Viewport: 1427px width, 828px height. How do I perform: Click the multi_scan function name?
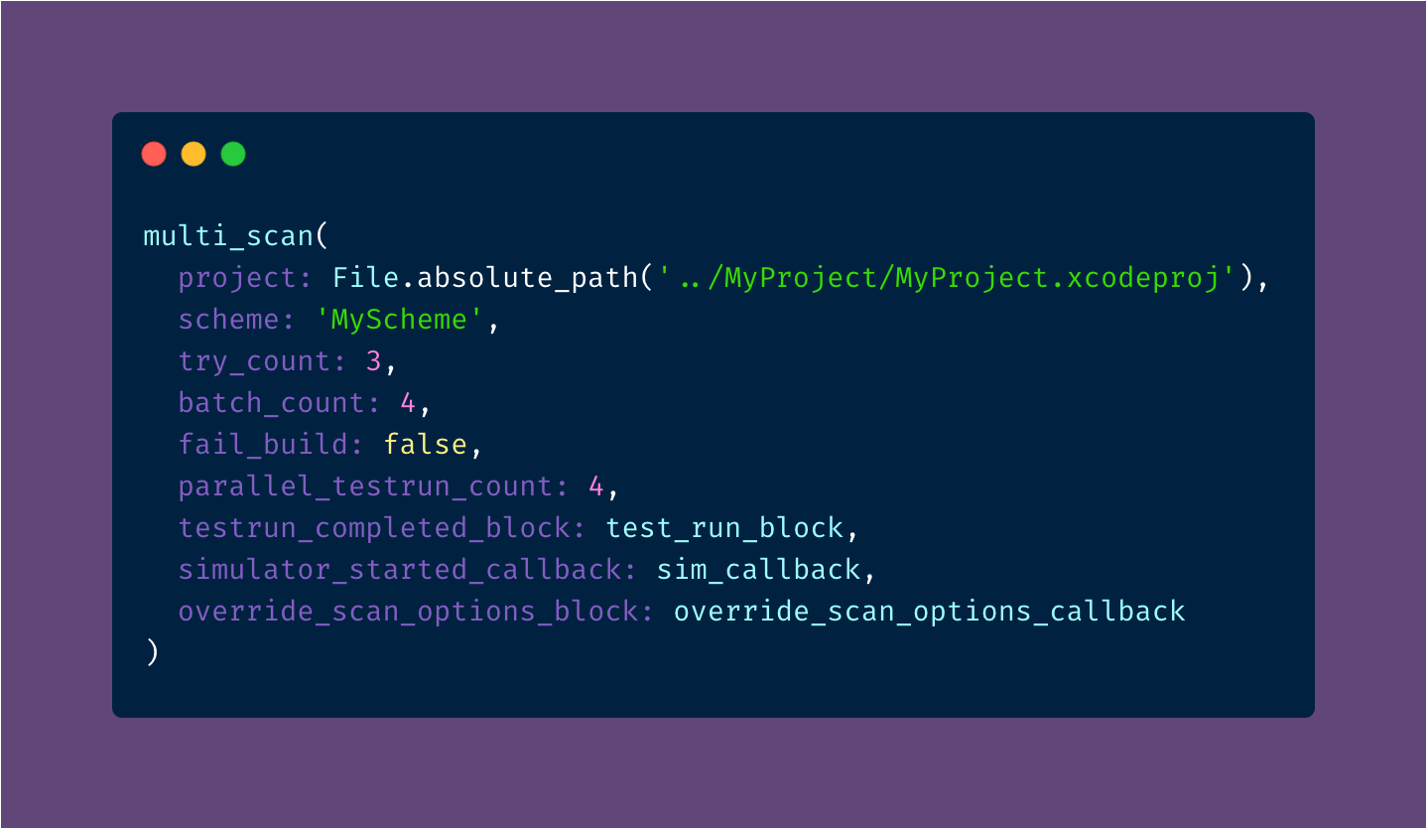click(228, 236)
